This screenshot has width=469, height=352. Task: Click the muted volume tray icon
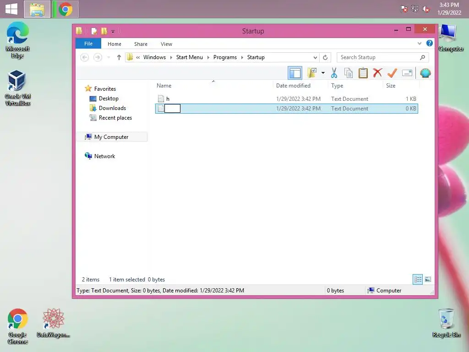tap(425, 9)
